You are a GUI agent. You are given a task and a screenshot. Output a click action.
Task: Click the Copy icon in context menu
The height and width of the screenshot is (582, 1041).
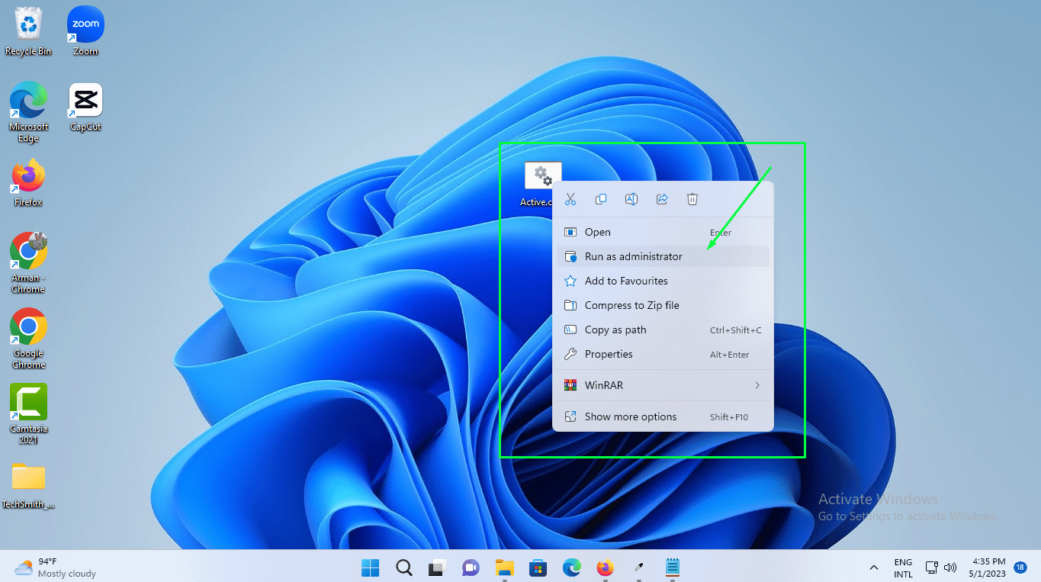coord(601,199)
